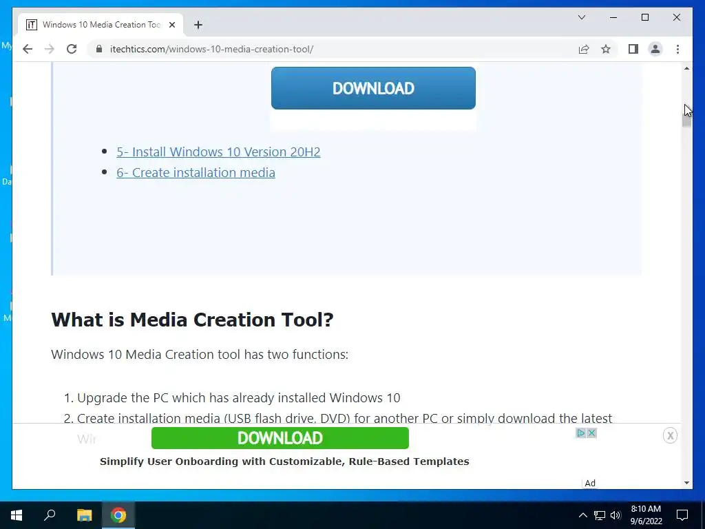Select the Windows 10 Media Creation Tool tab
This screenshot has height=529, width=705.
click(101, 25)
